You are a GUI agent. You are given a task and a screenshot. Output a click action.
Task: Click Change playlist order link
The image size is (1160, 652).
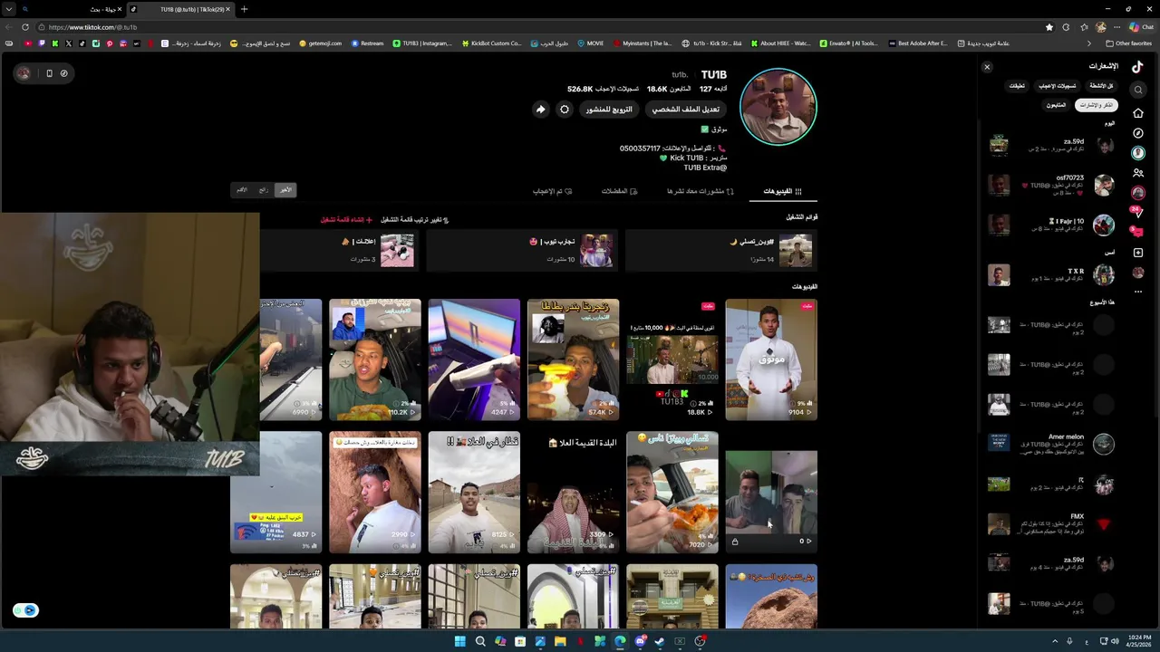point(415,220)
